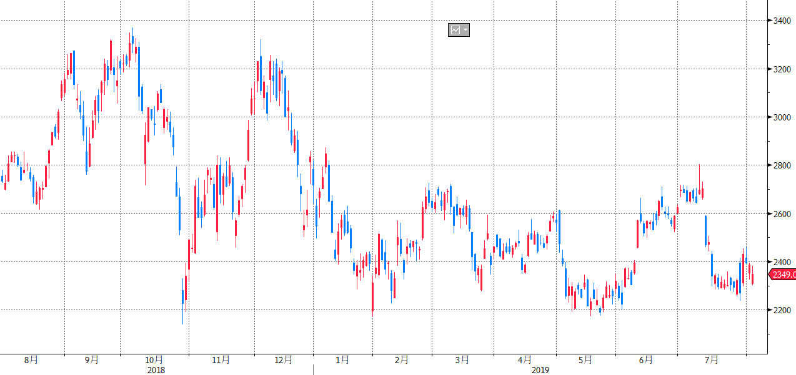Click the 5月 month label
Image resolution: width=796 pixels, height=375 pixels.
(585, 360)
